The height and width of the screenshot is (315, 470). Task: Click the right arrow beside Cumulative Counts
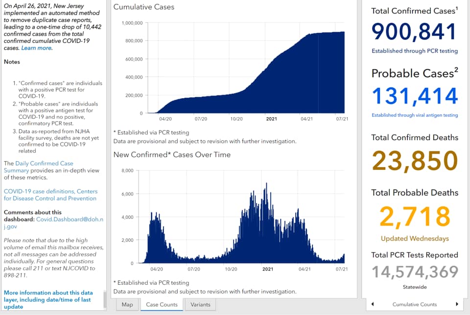[x=457, y=304]
